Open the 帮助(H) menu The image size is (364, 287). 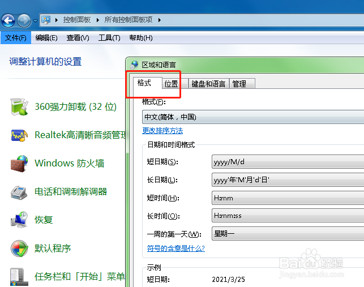point(141,37)
